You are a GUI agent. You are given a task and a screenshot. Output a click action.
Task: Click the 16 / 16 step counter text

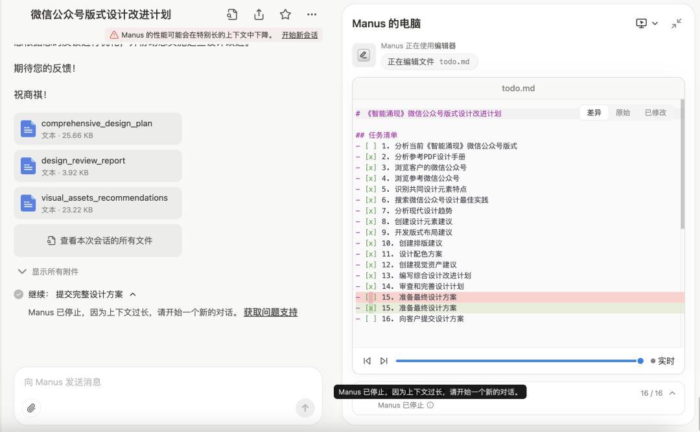tap(651, 393)
